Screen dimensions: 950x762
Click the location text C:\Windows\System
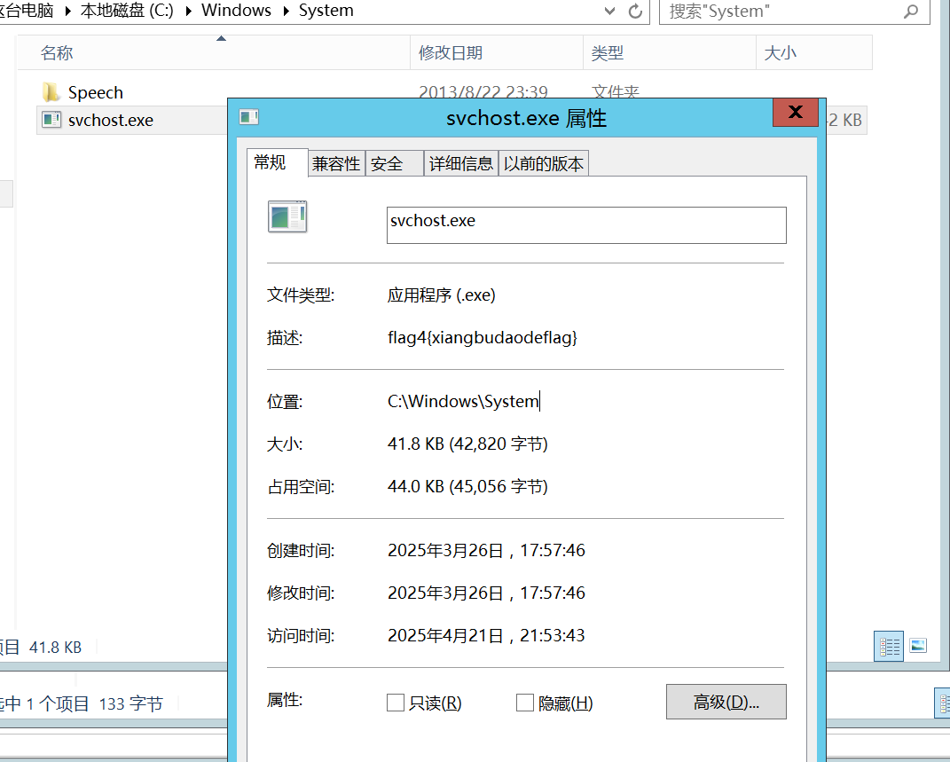[x=464, y=401]
